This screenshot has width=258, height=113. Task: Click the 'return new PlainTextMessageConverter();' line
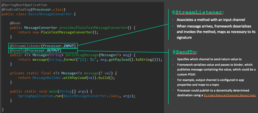click(58, 32)
